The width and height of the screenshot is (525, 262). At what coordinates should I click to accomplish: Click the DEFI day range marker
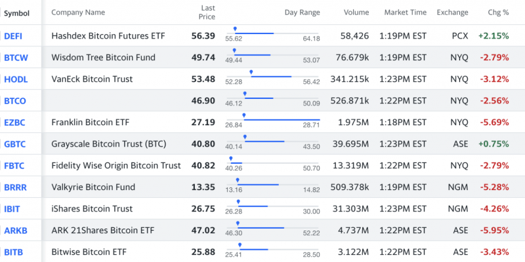click(235, 29)
